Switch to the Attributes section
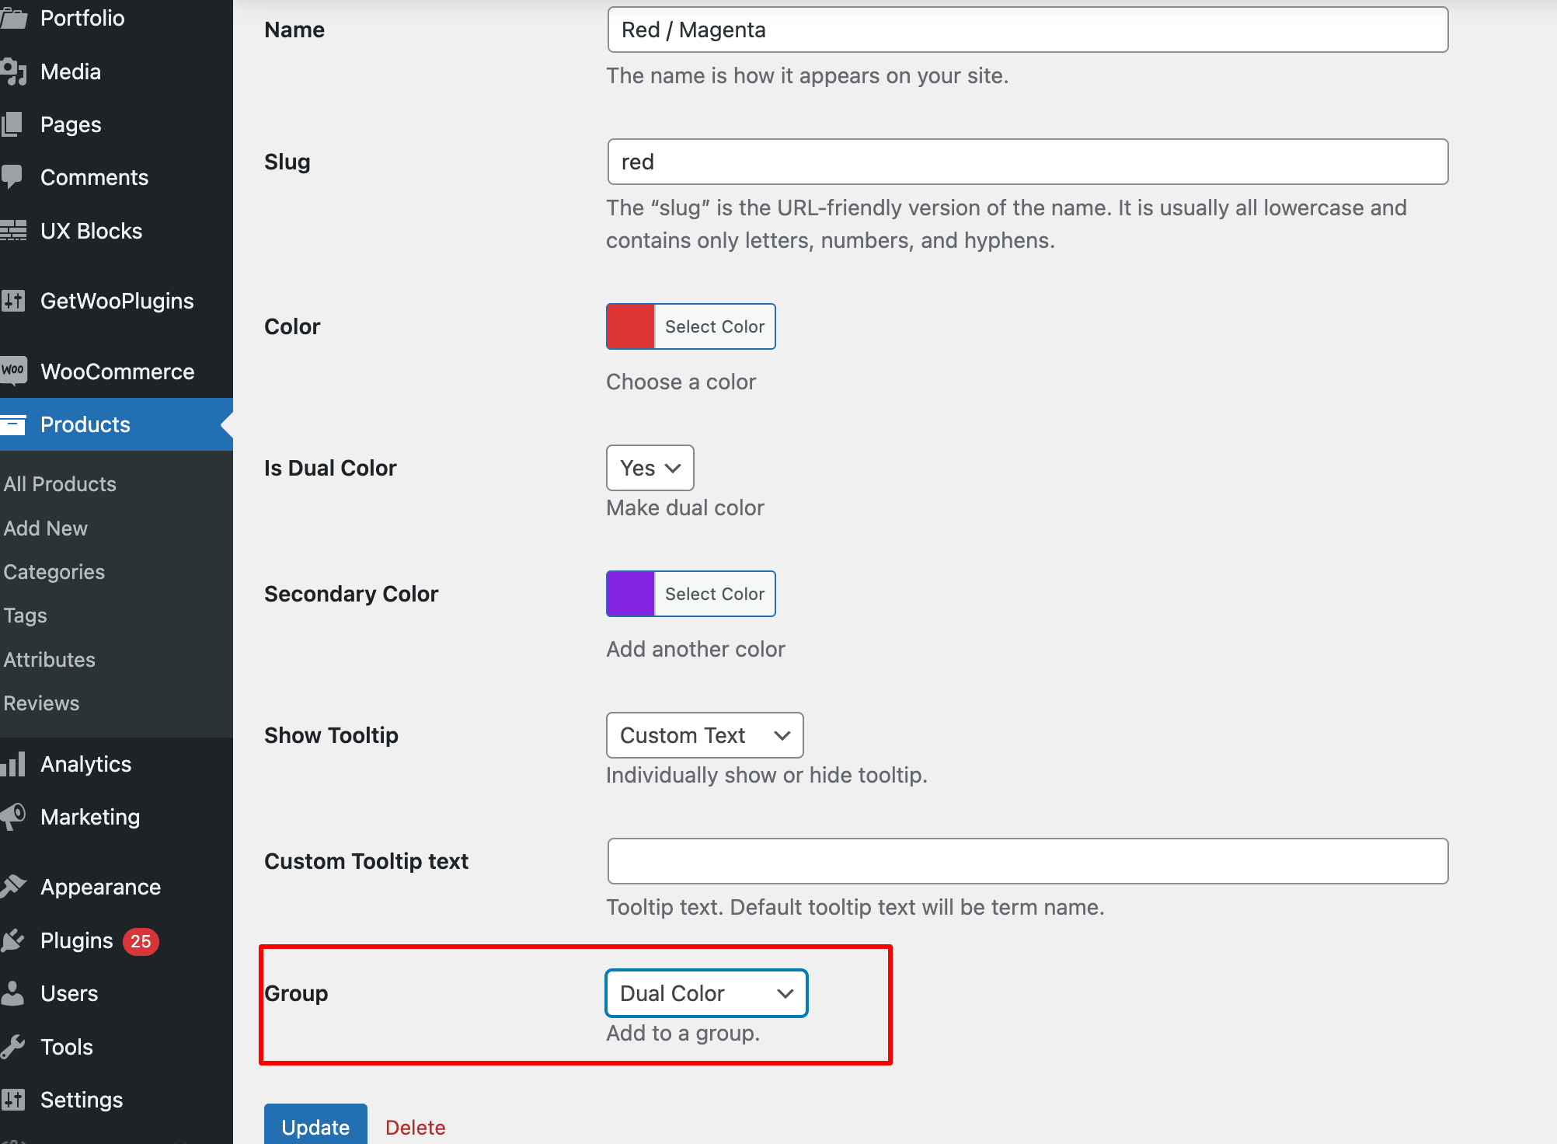 pyautogui.click(x=49, y=659)
